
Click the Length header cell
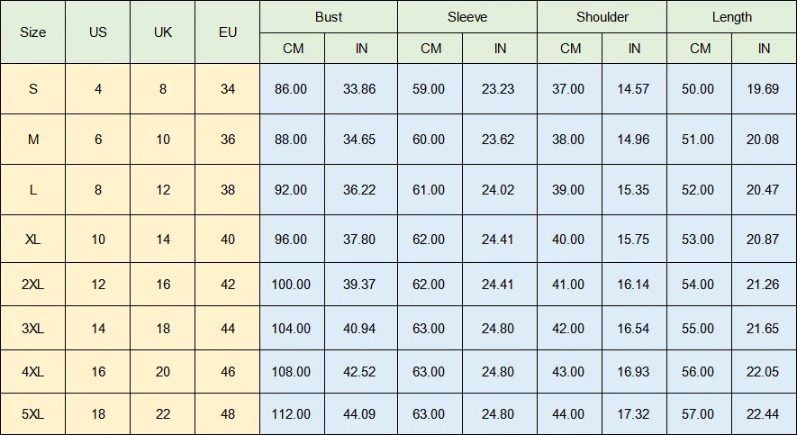(732, 17)
